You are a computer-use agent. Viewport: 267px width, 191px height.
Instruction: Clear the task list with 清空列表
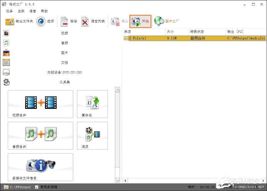(93, 21)
